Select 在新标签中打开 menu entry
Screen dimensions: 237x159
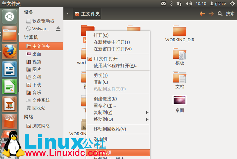click(112, 42)
